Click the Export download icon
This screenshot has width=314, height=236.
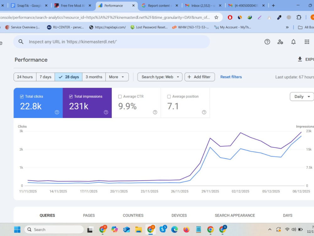click(300, 59)
